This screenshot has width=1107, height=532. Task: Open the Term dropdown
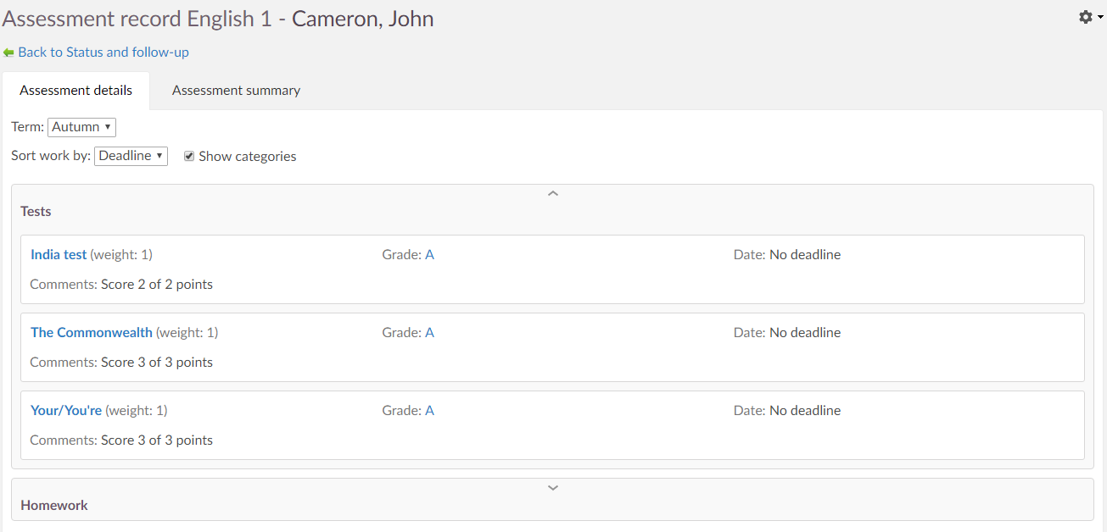point(81,127)
